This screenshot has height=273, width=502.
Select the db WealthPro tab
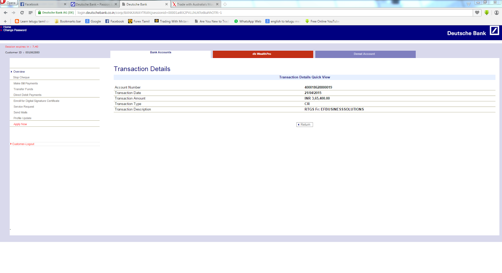pyautogui.click(x=263, y=54)
